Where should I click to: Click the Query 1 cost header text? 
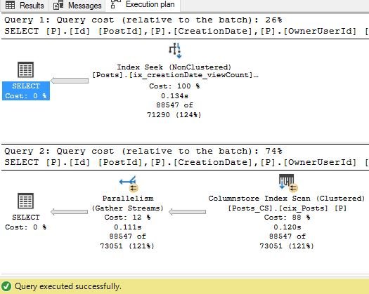143,20
